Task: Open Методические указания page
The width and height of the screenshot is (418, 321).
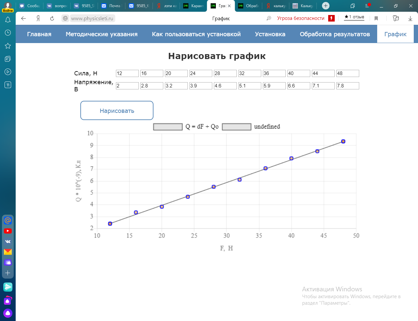Action: (x=102, y=34)
